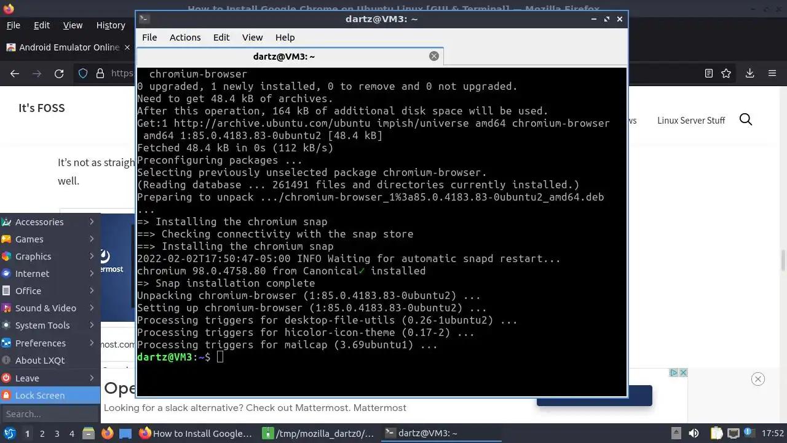Open the LXQt start menu bird icon
The image size is (787, 443).
point(9,433)
